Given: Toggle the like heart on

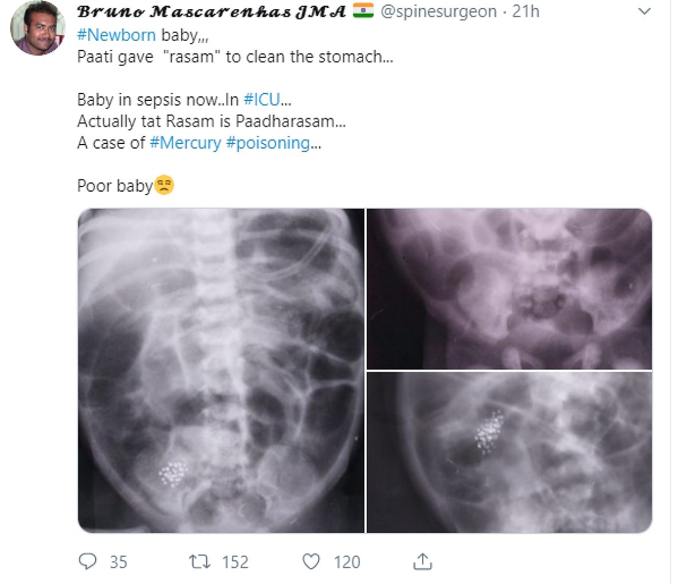Looking at the screenshot, I should pyautogui.click(x=310, y=563).
